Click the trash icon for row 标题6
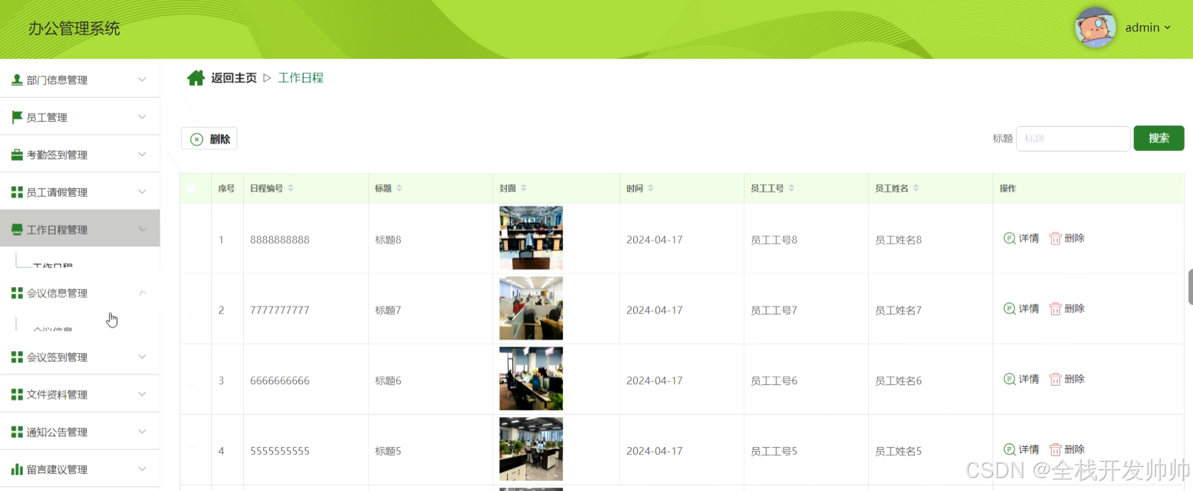This screenshot has height=491, width=1193. [x=1056, y=379]
